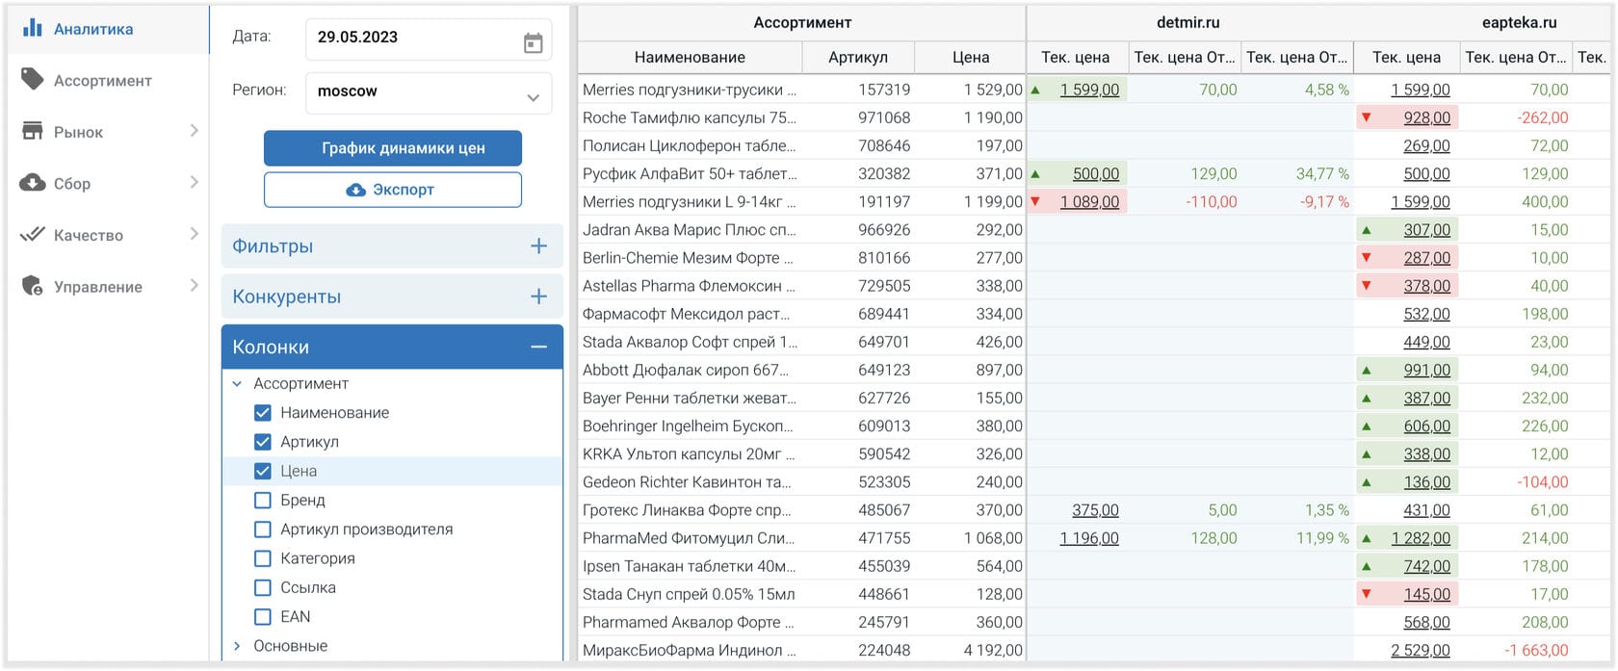Select the Сбор sidebar menu item
The width and height of the screenshot is (1618, 671).
pyautogui.click(x=109, y=183)
